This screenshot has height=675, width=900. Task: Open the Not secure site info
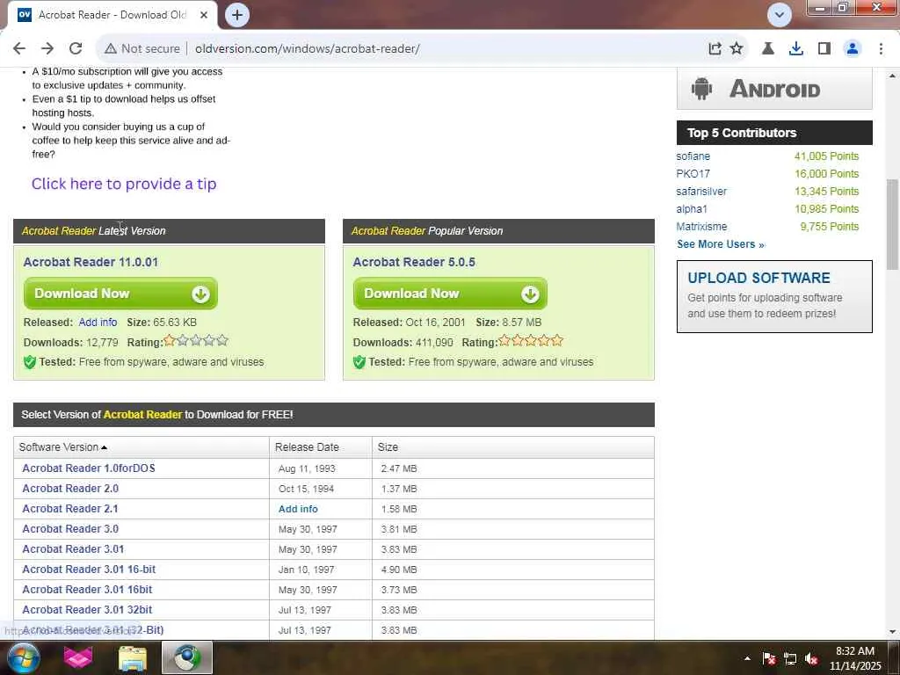coord(142,49)
